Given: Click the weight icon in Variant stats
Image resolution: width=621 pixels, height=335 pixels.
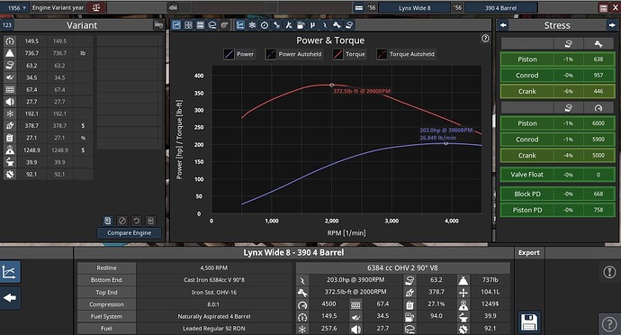Looking at the screenshot, I should (10, 53).
